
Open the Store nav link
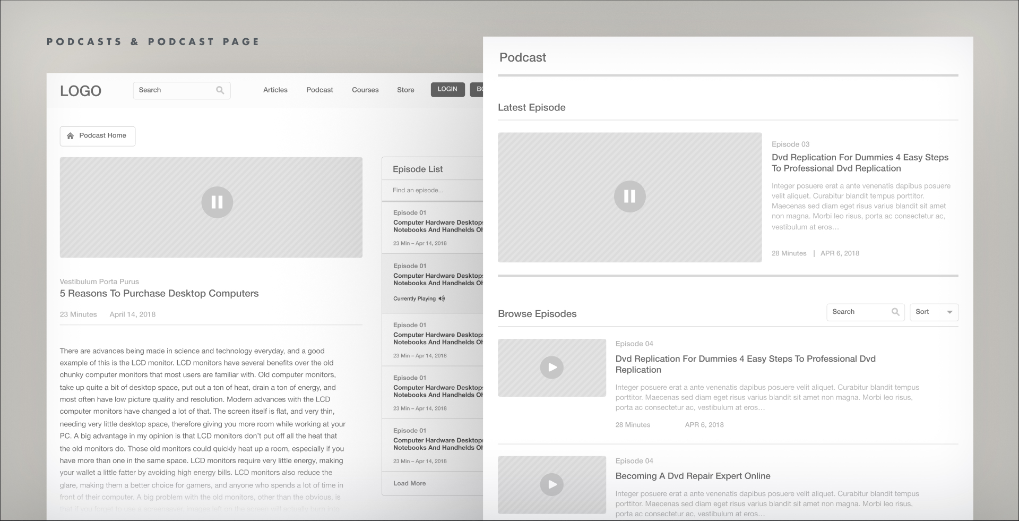(x=405, y=90)
